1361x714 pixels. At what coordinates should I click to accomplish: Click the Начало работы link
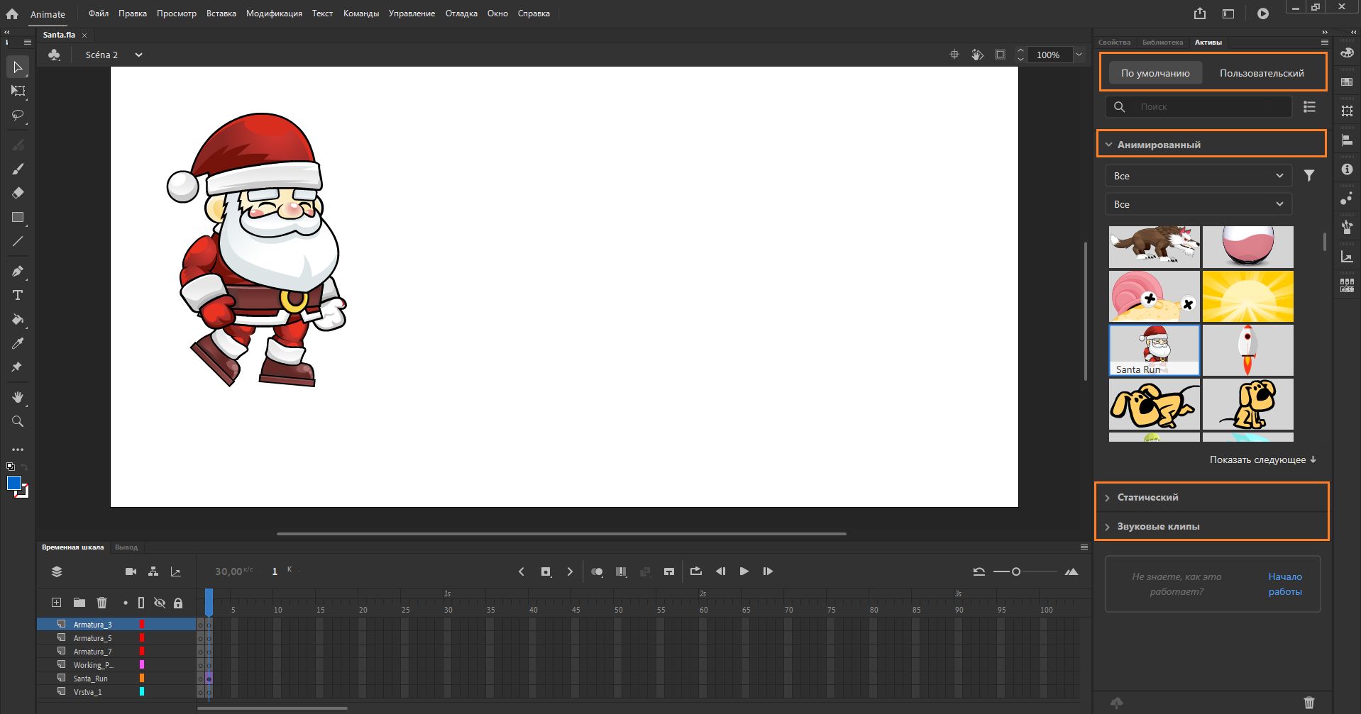pyautogui.click(x=1285, y=584)
